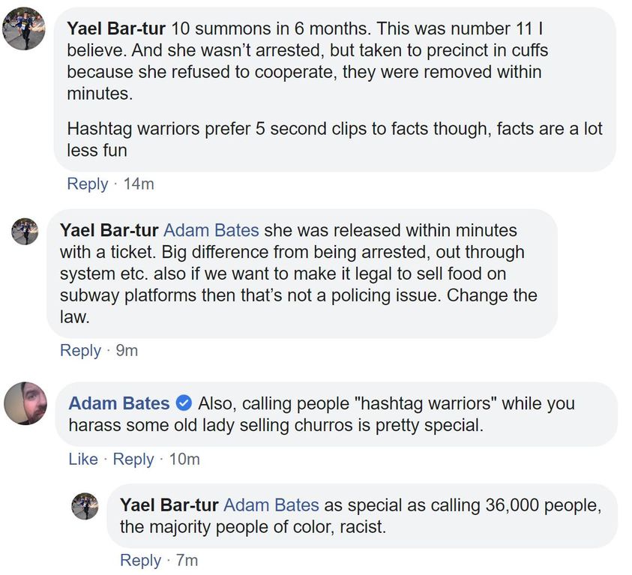Reply to the 'released within minutes' comment

click(x=81, y=351)
